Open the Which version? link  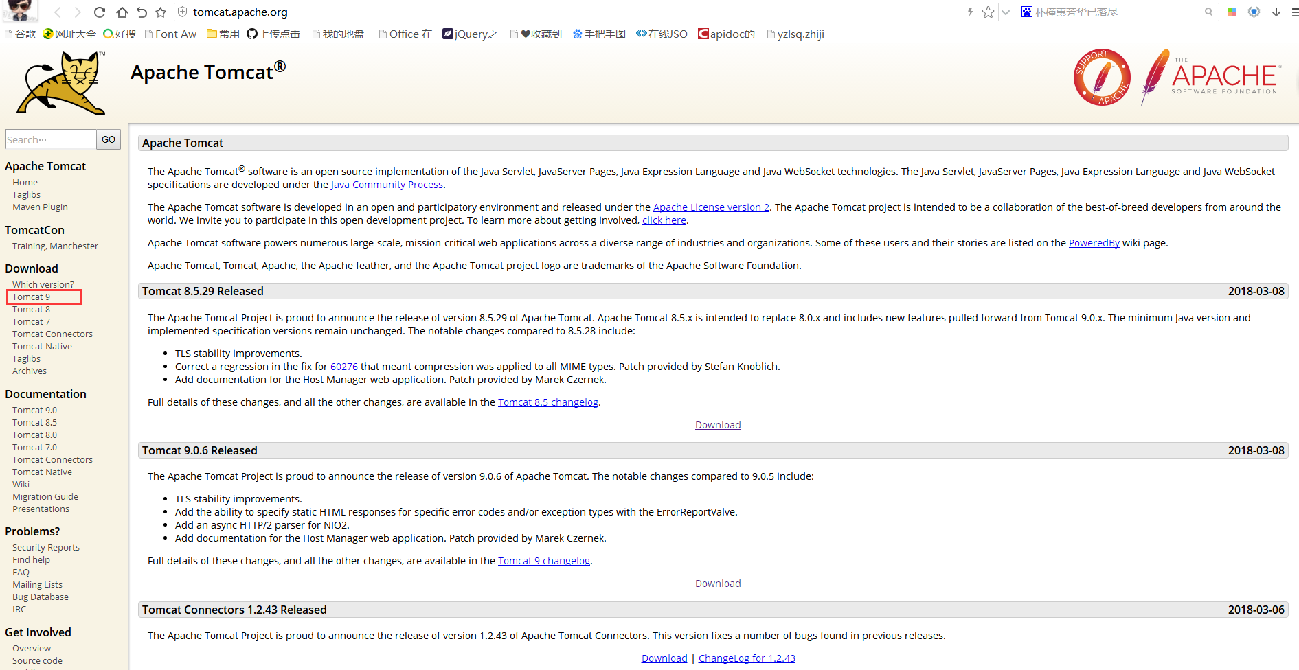(x=43, y=284)
